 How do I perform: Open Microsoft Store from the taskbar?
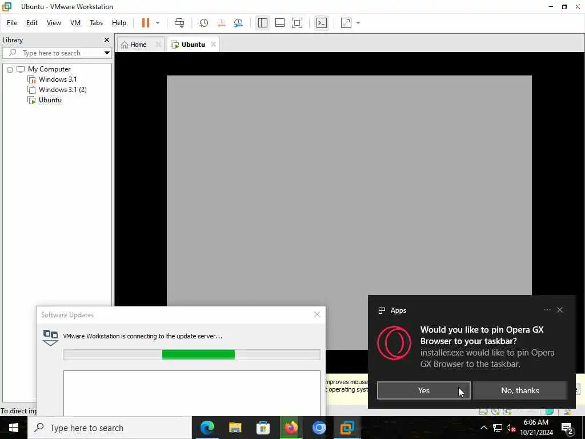[263, 428]
